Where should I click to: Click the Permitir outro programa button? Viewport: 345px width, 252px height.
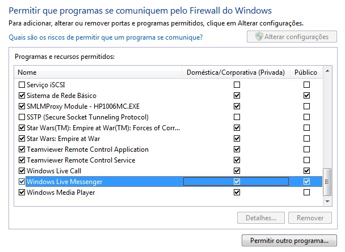pos(289,240)
